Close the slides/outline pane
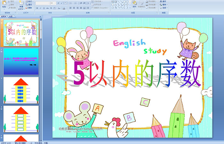 tap(40, 17)
